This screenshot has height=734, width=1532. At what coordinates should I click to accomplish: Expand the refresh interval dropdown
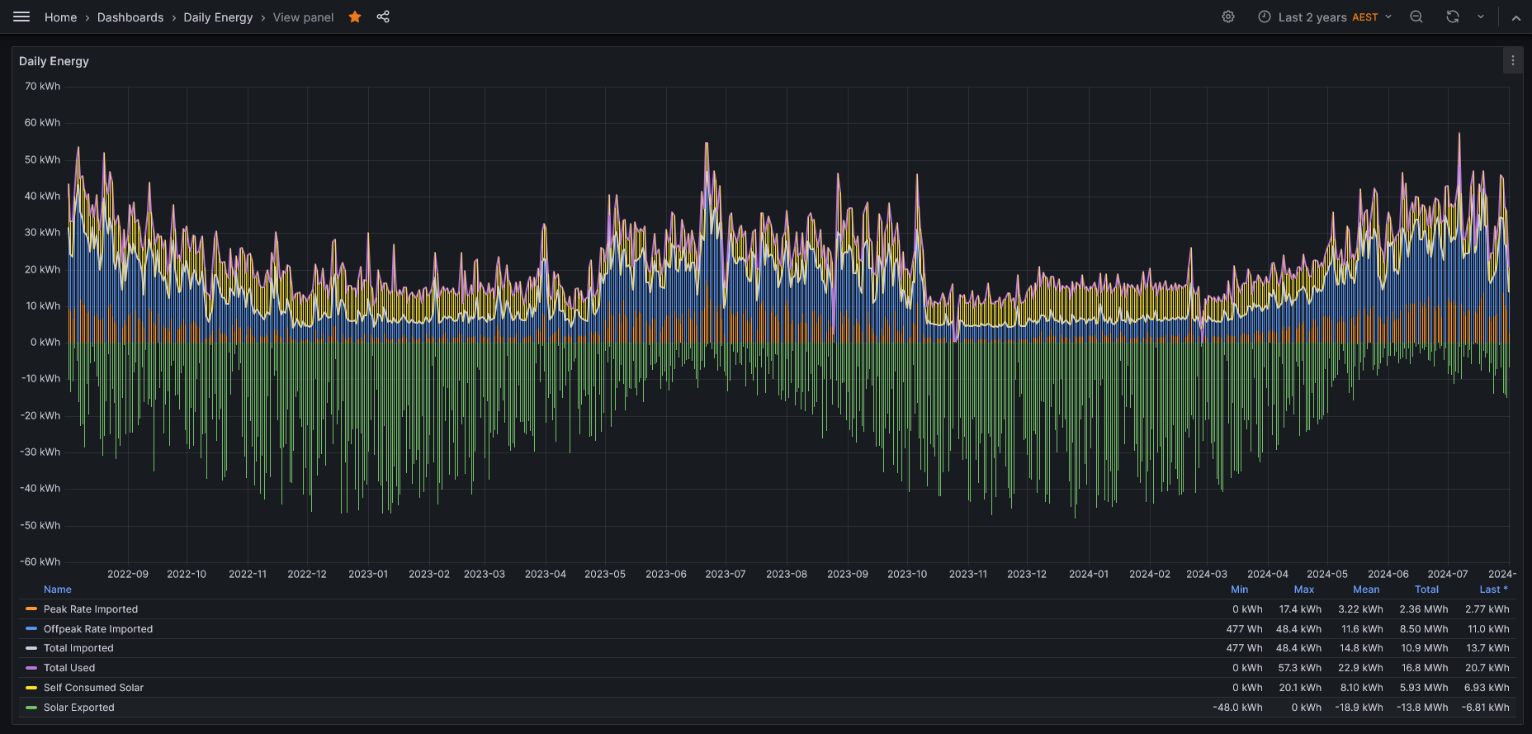click(1481, 17)
